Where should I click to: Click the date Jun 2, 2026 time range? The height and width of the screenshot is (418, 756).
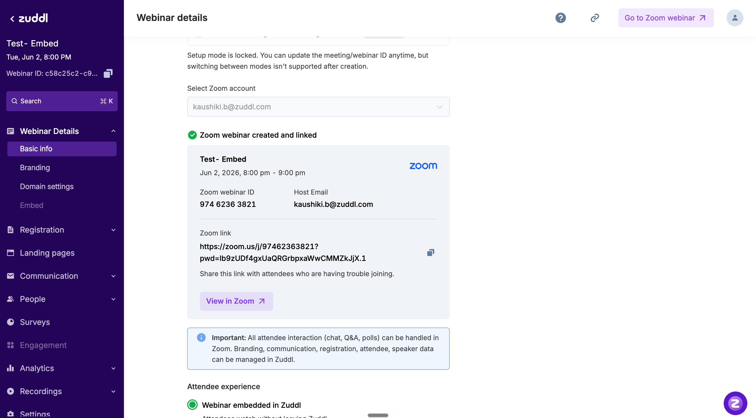(x=252, y=173)
